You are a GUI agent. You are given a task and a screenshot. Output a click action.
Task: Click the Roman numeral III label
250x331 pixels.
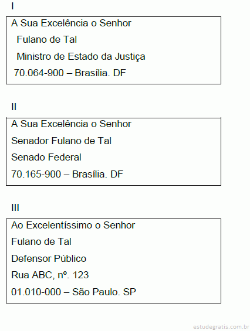click(x=15, y=208)
